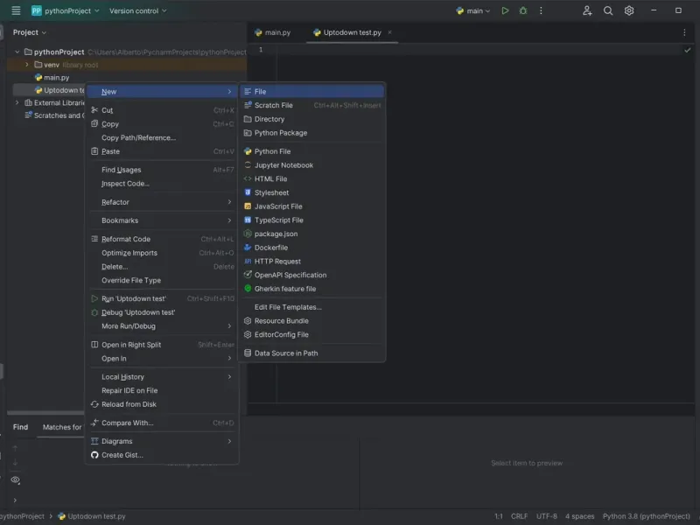Open the Code With Me icon
This screenshot has height=525, width=700.
tap(588, 10)
